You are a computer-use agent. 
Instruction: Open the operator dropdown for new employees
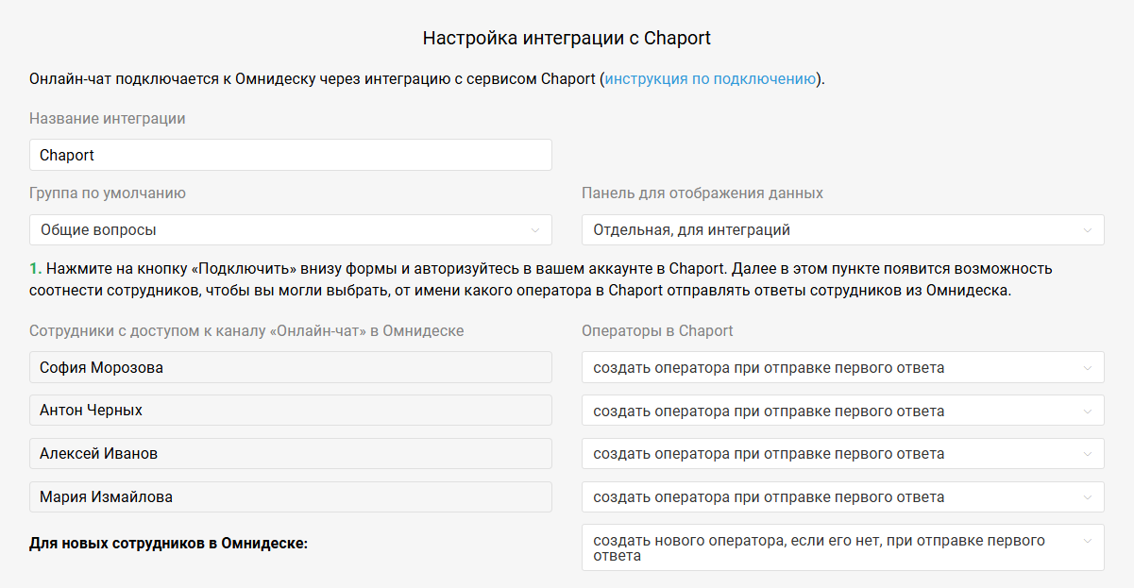tap(843, 547)
